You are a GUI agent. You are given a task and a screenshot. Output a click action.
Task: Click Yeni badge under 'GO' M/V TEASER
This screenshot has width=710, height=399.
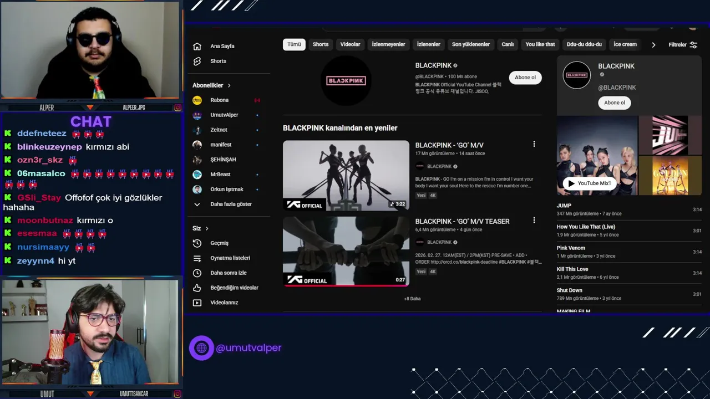tap(421, 272)
